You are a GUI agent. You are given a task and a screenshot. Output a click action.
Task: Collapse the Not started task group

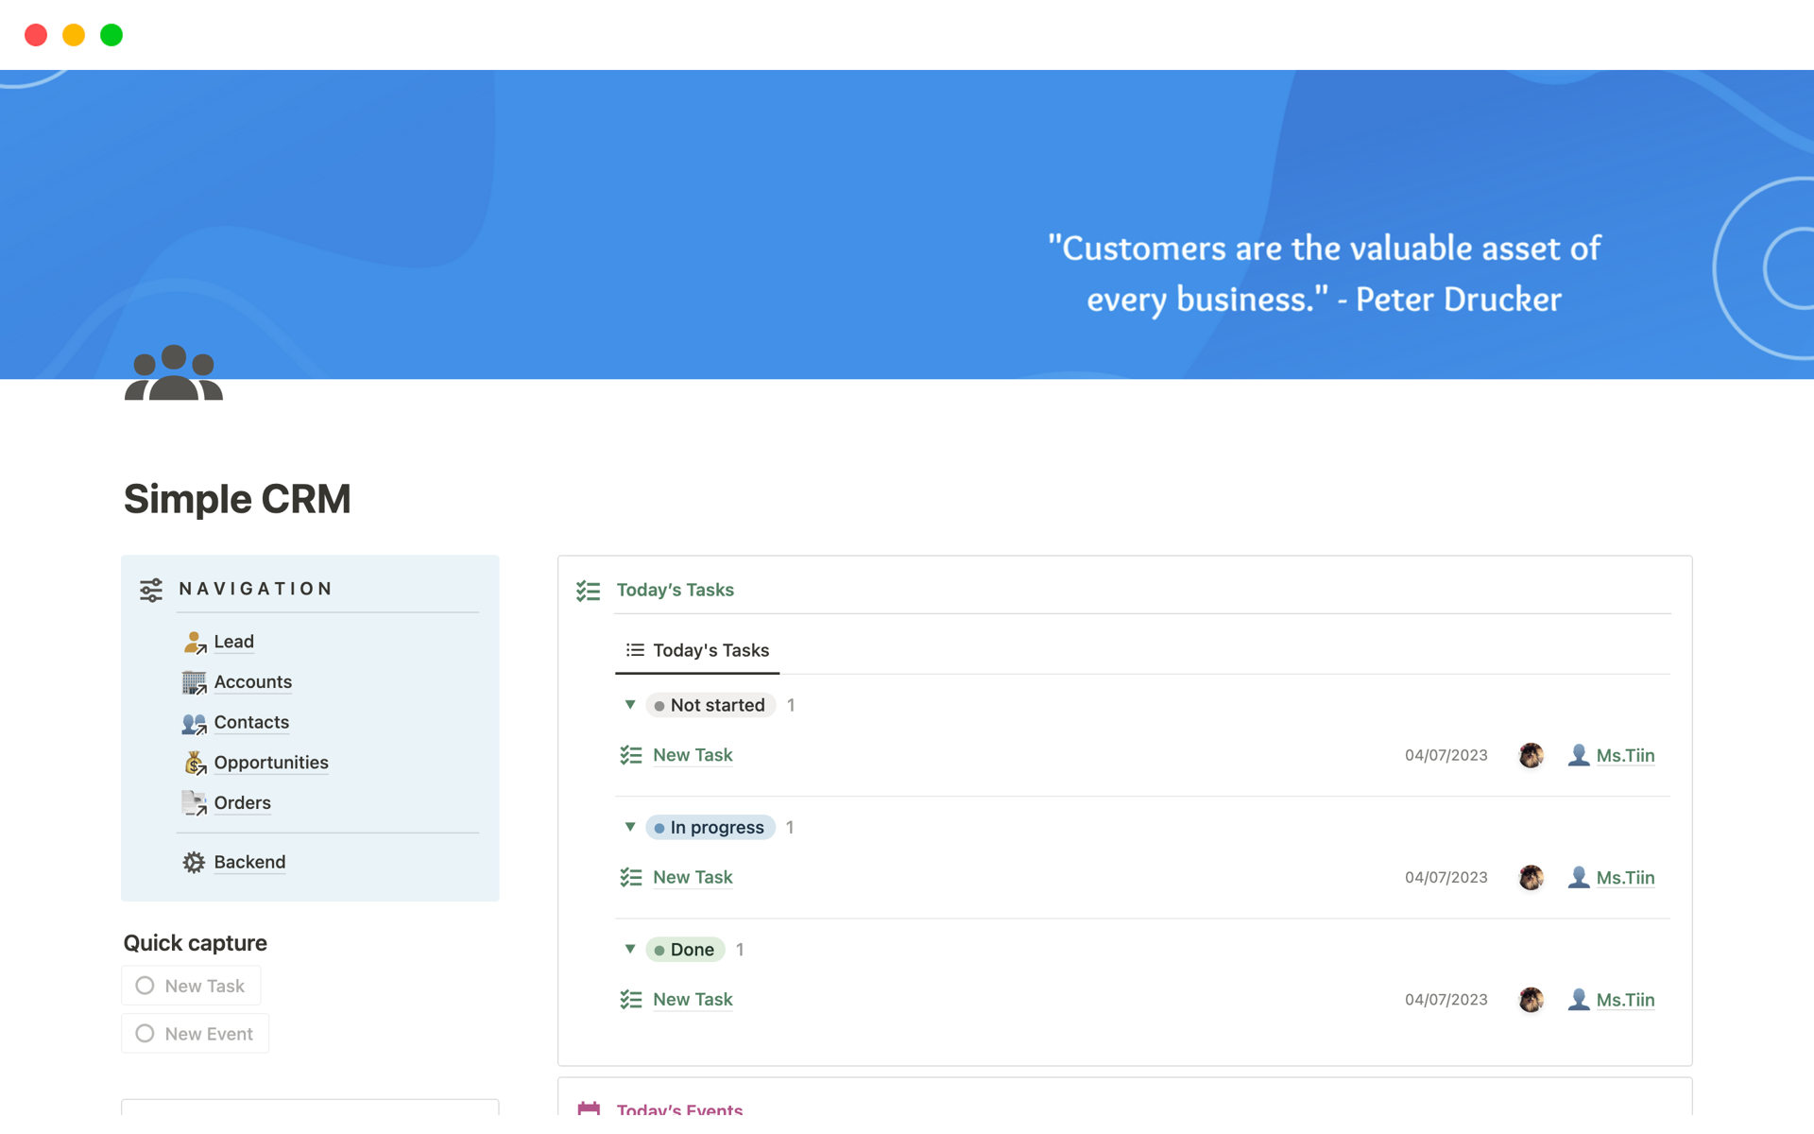tap(630, 705)
